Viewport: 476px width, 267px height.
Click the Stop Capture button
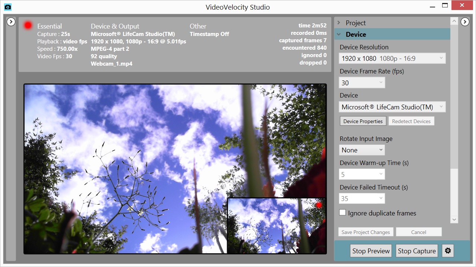coord(417,251)
